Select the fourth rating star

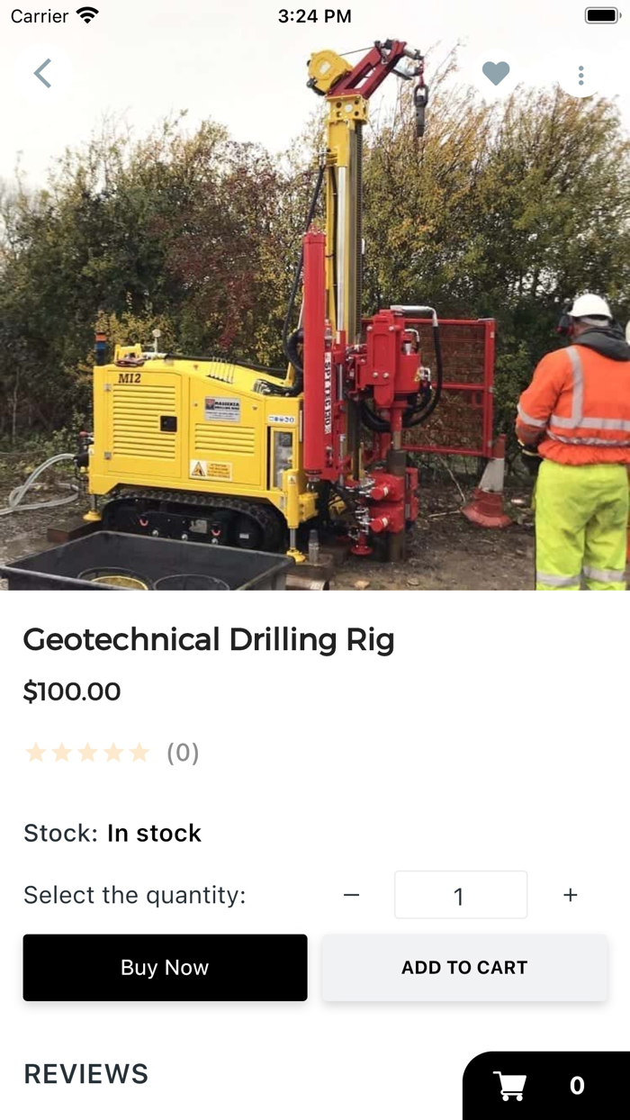click(x=113, y=753)
